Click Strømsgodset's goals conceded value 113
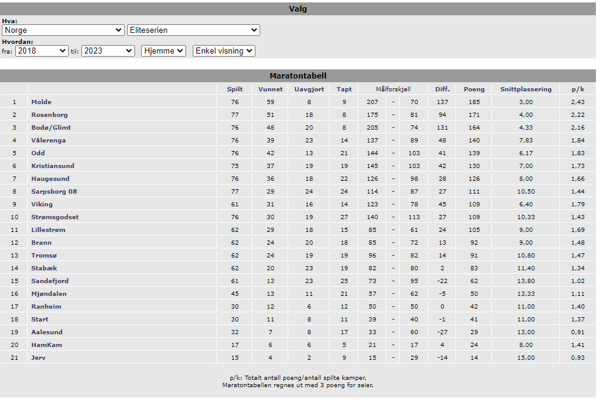The image size is (602, 403). click(414, 217)
